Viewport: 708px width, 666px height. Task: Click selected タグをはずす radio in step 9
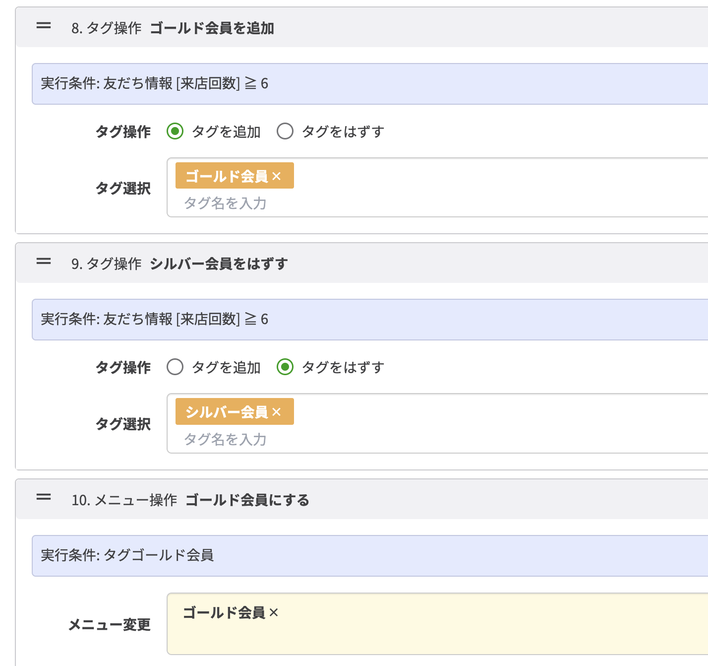(x=285, y=367)
